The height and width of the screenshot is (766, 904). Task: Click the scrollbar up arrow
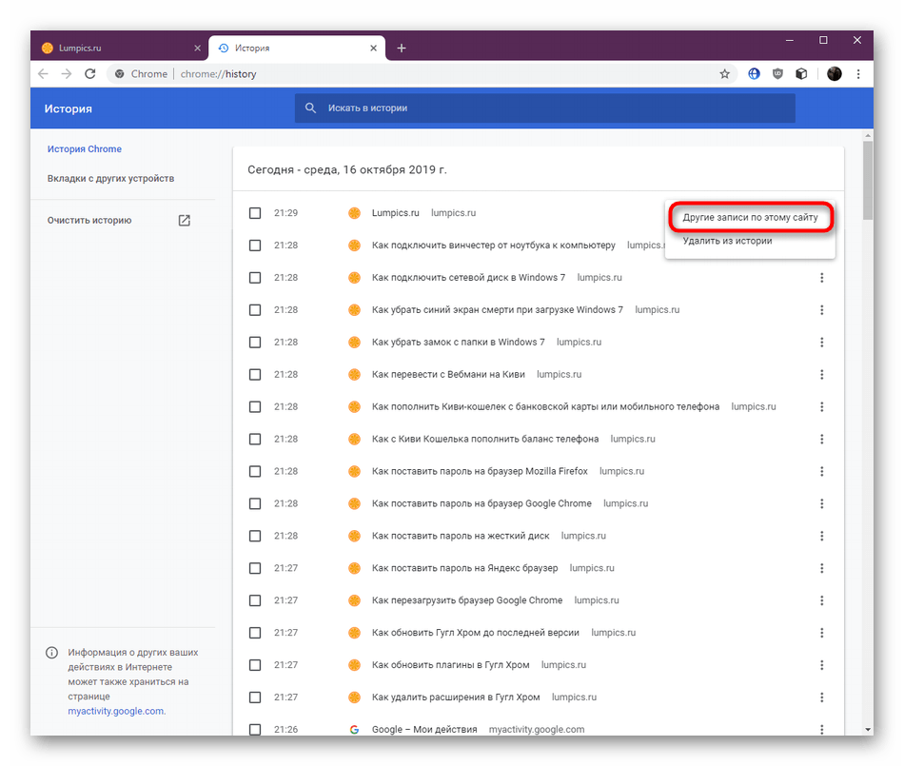[x=868, y=136]
